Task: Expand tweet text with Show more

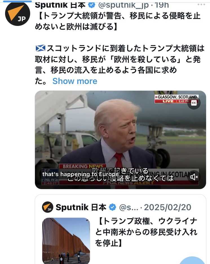Action: pos(75,81)
